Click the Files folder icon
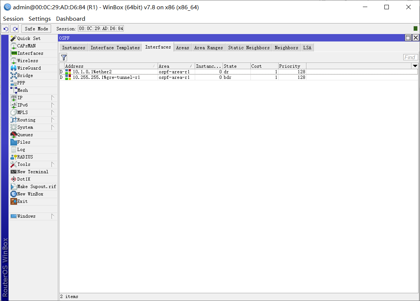Screen dimensions: 420x301 13,142
